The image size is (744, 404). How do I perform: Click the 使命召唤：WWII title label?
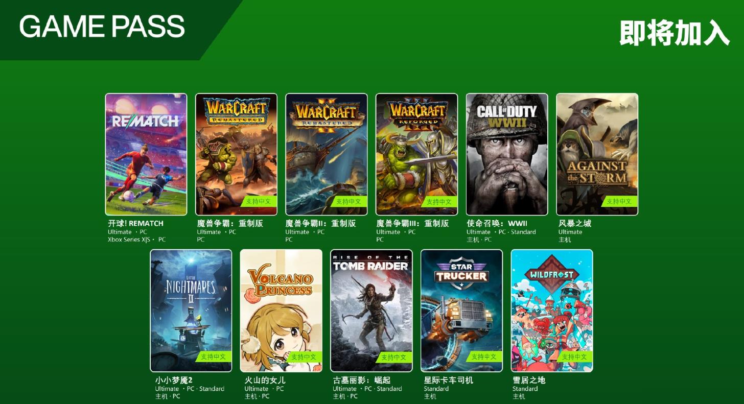point(497,223)
